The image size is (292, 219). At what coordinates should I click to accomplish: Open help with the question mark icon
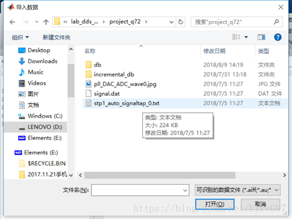[x=277, y=37]
